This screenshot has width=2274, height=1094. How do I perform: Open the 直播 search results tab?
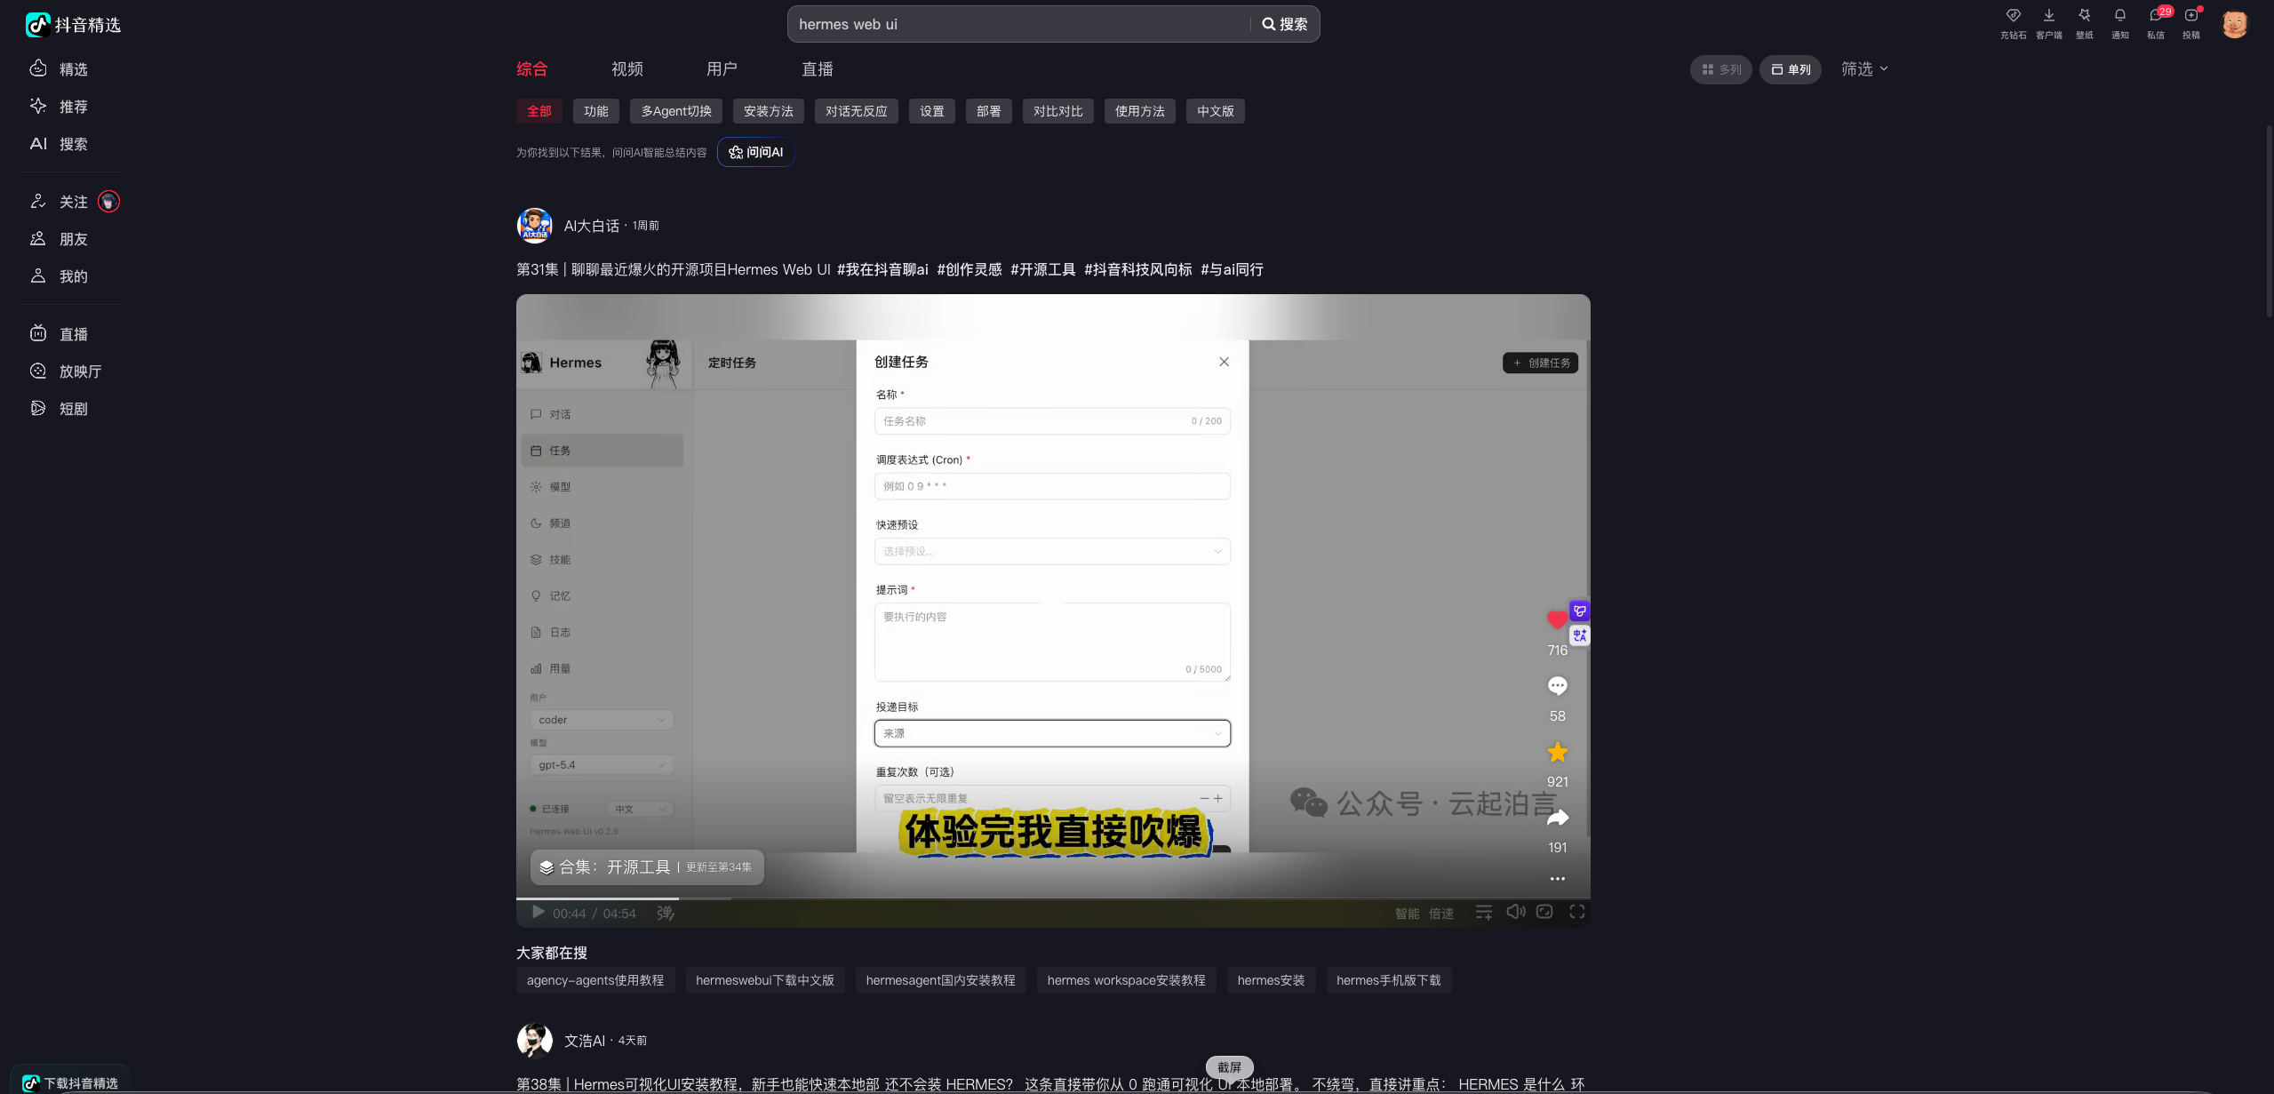(x=817, y=69)
